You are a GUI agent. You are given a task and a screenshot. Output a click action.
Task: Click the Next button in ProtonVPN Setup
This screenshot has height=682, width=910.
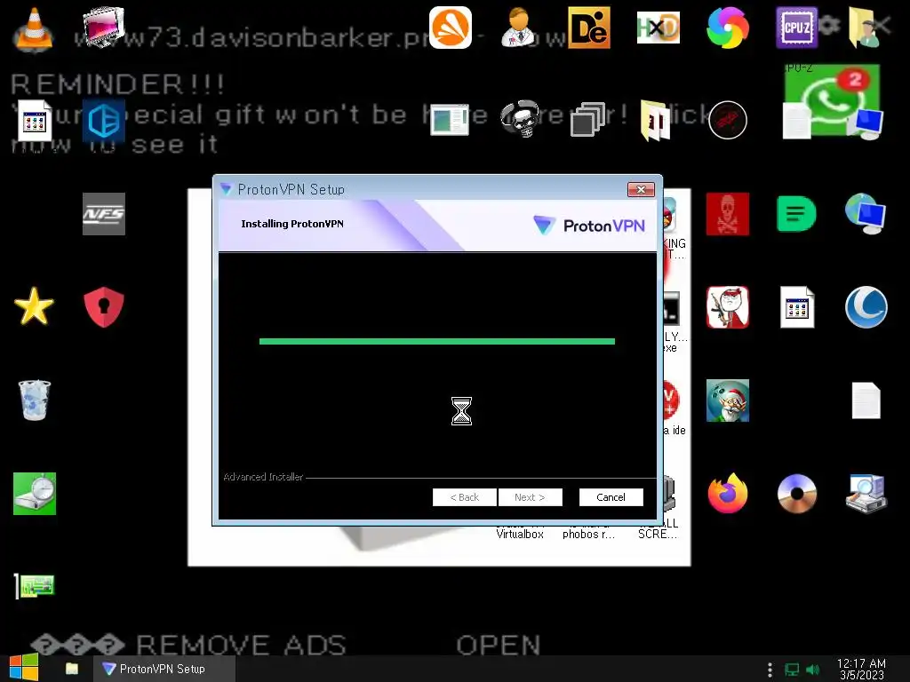(x=530, y=497)
